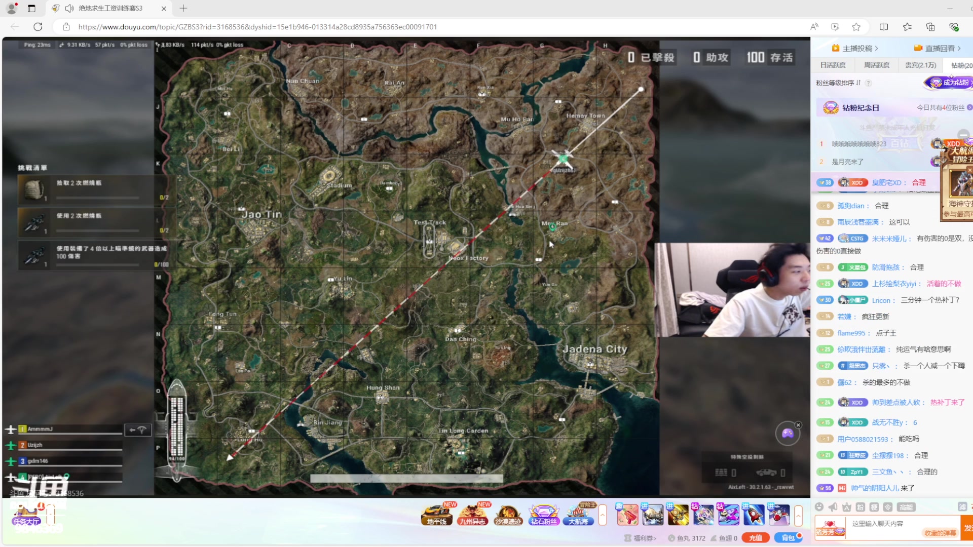
Task: Toggle the 滤 chat filter button
Action: click(x=962, y=507)
